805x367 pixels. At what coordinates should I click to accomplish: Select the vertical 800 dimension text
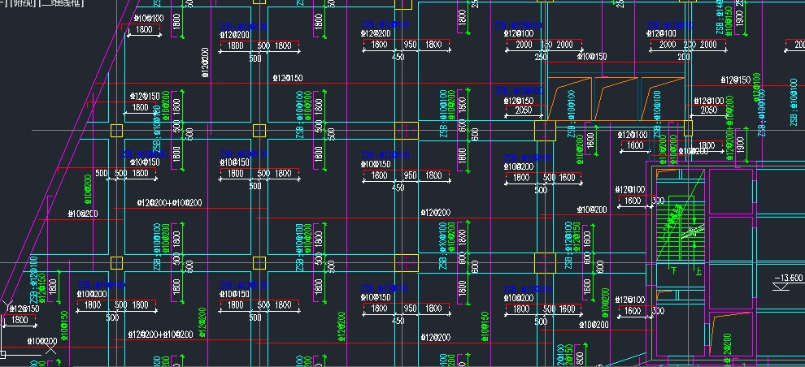click(x=580, y=358)
